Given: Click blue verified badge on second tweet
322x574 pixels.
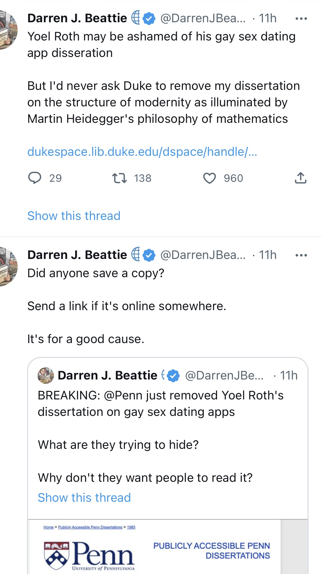Looking at the screenshot, I should coord(149,255).
